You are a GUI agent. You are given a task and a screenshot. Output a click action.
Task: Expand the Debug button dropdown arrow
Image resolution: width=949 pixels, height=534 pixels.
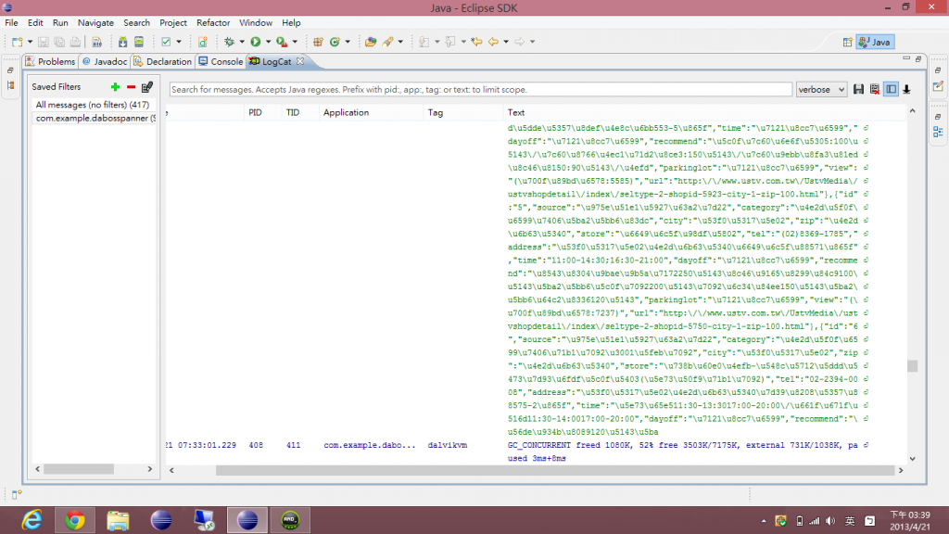pos(242,42)
